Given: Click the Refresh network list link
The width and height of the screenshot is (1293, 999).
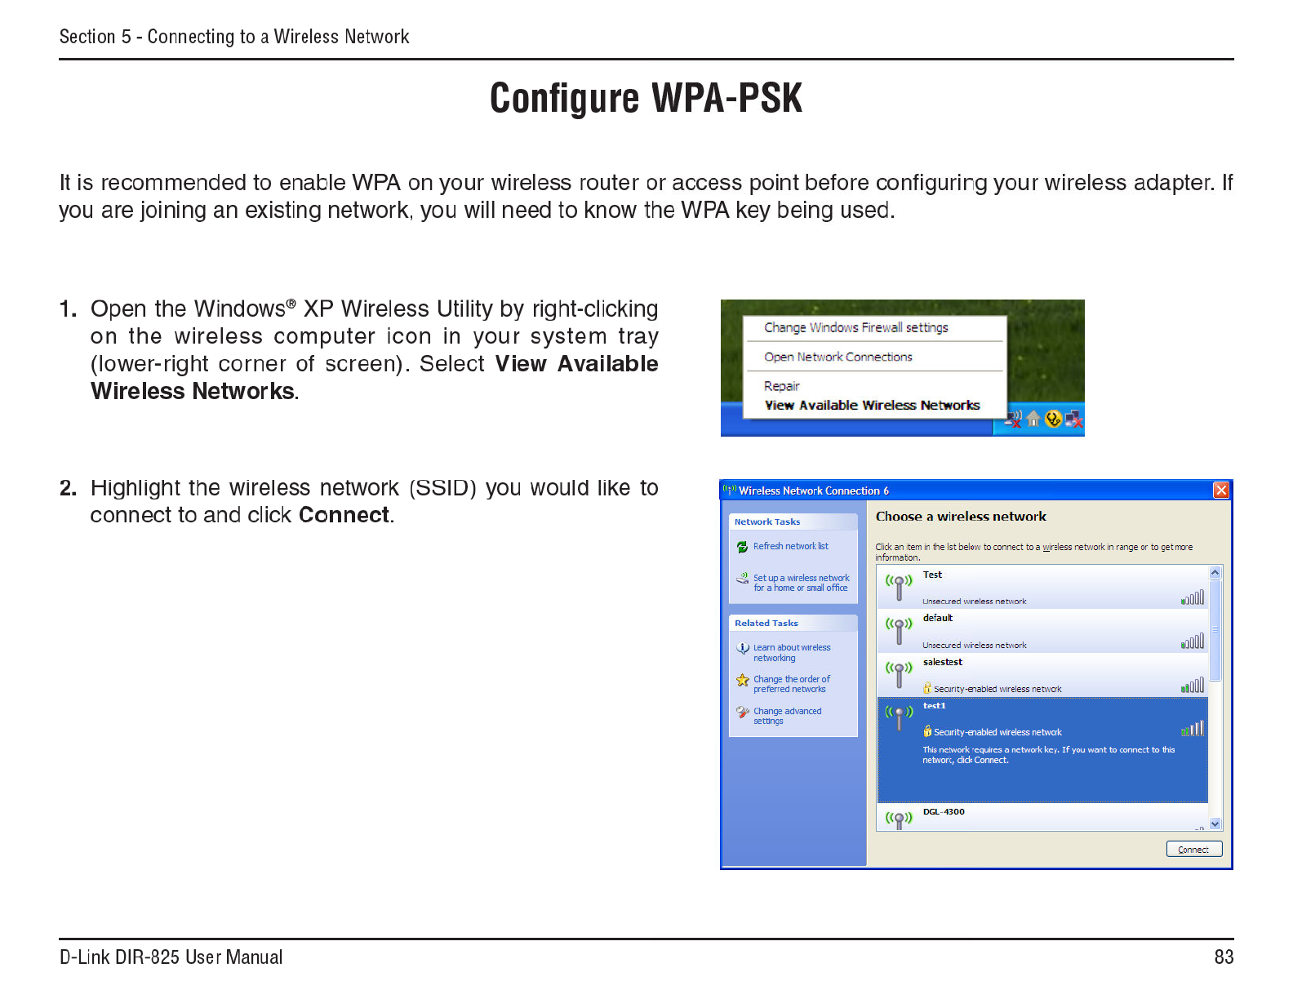Looking at the screenshot, I should [791, 546].
